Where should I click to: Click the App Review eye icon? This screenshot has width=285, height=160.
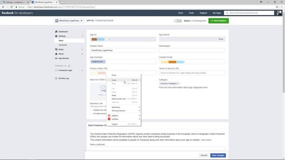[x=56, y=58]
